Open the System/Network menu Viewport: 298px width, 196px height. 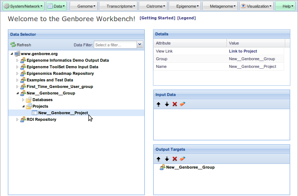click(x=23, y=6)
